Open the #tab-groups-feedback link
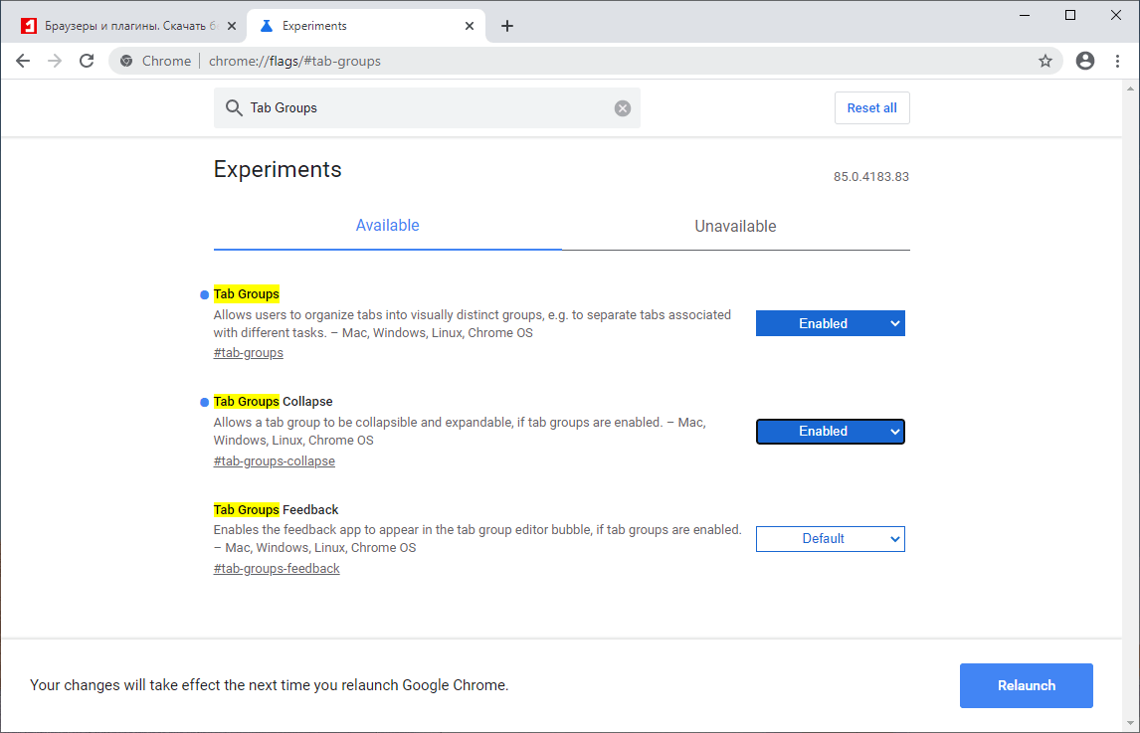The height and width of the screenshot is (733, 1140). 277,568
